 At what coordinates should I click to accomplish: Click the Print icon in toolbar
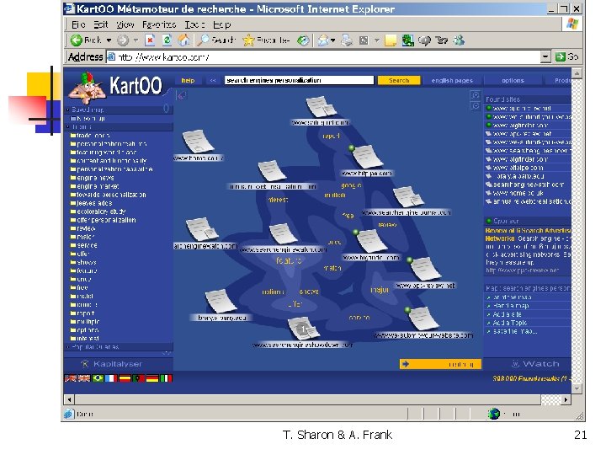pos(347,40)
